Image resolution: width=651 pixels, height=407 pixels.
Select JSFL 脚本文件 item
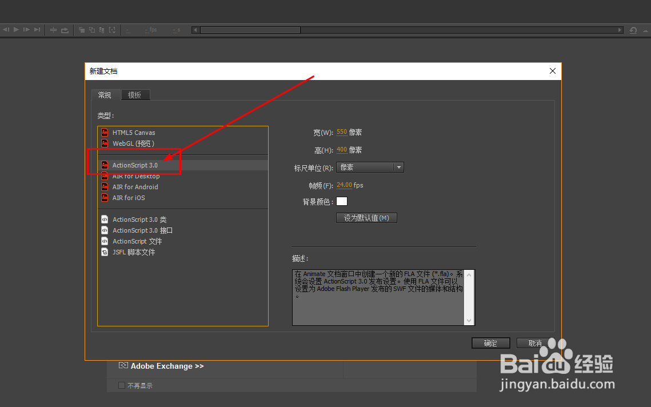[183, 252]
